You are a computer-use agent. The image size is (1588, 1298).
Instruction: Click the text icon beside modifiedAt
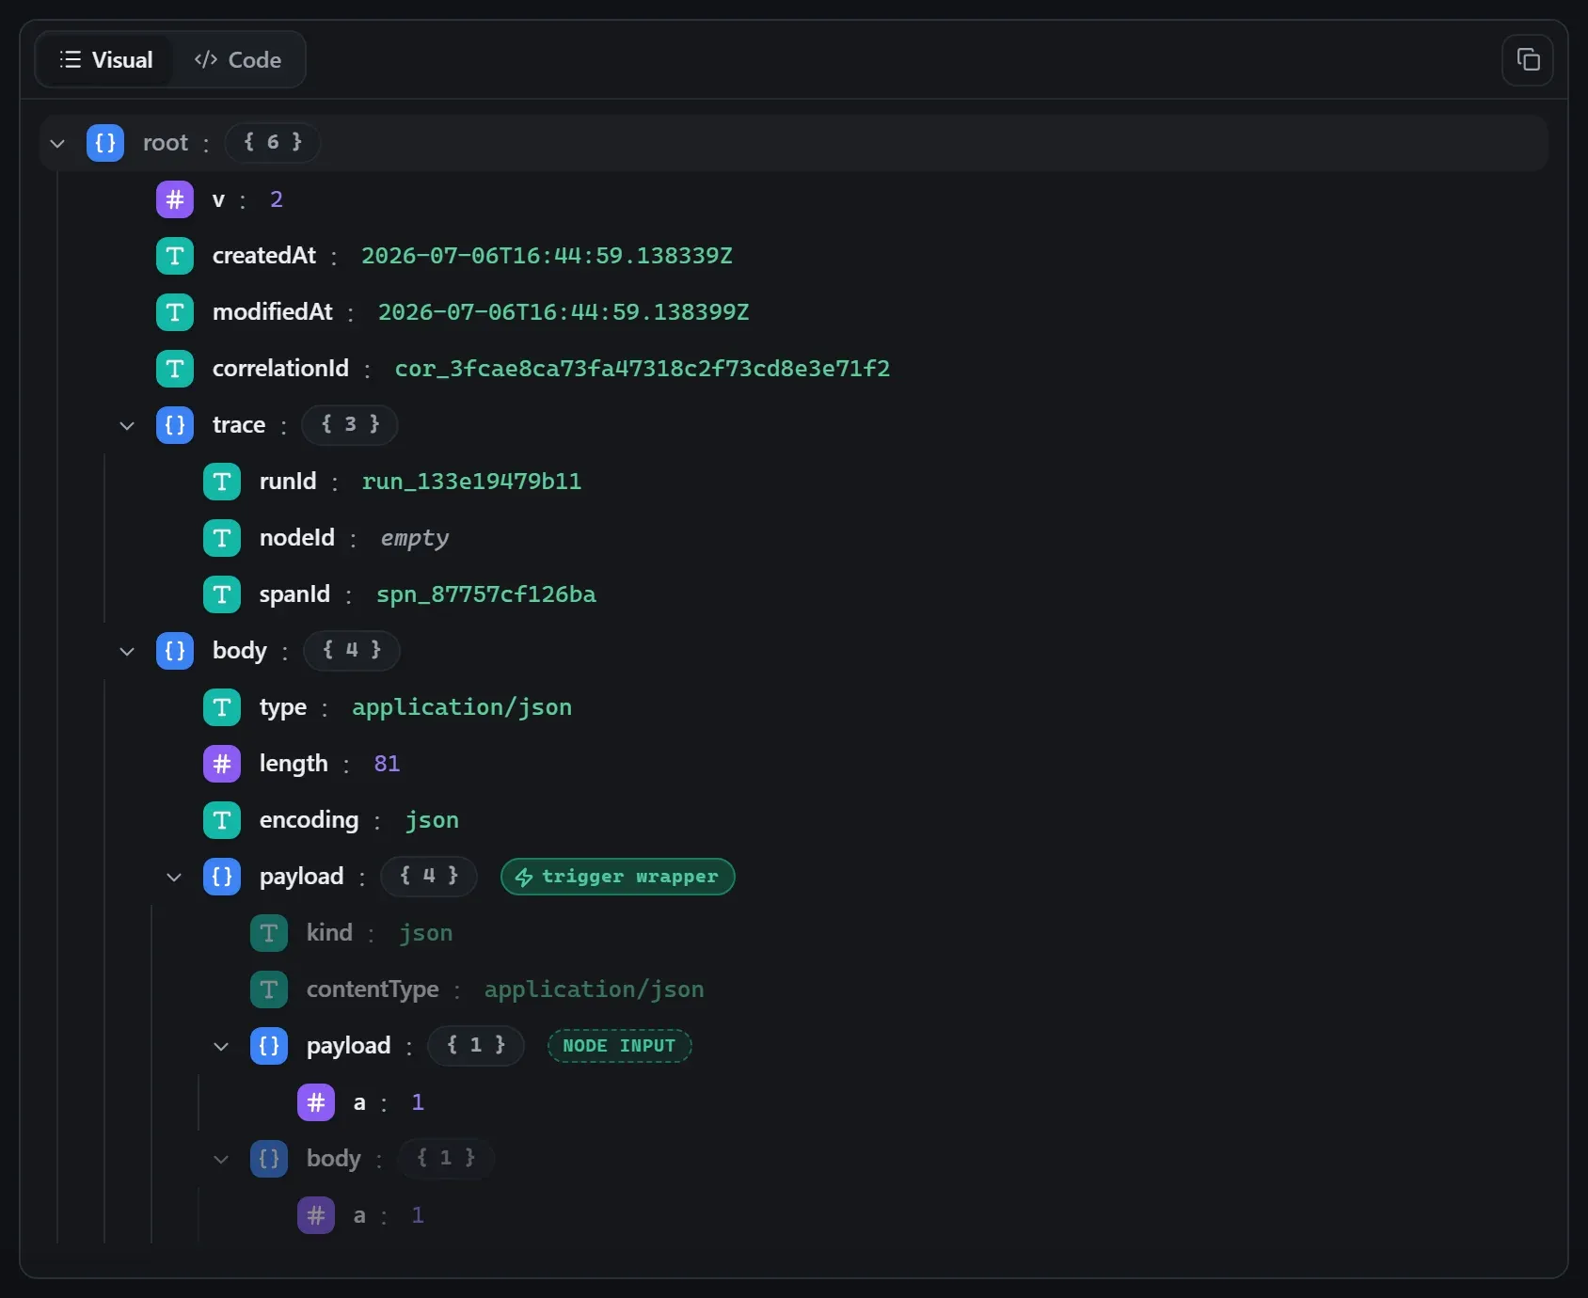175,312
